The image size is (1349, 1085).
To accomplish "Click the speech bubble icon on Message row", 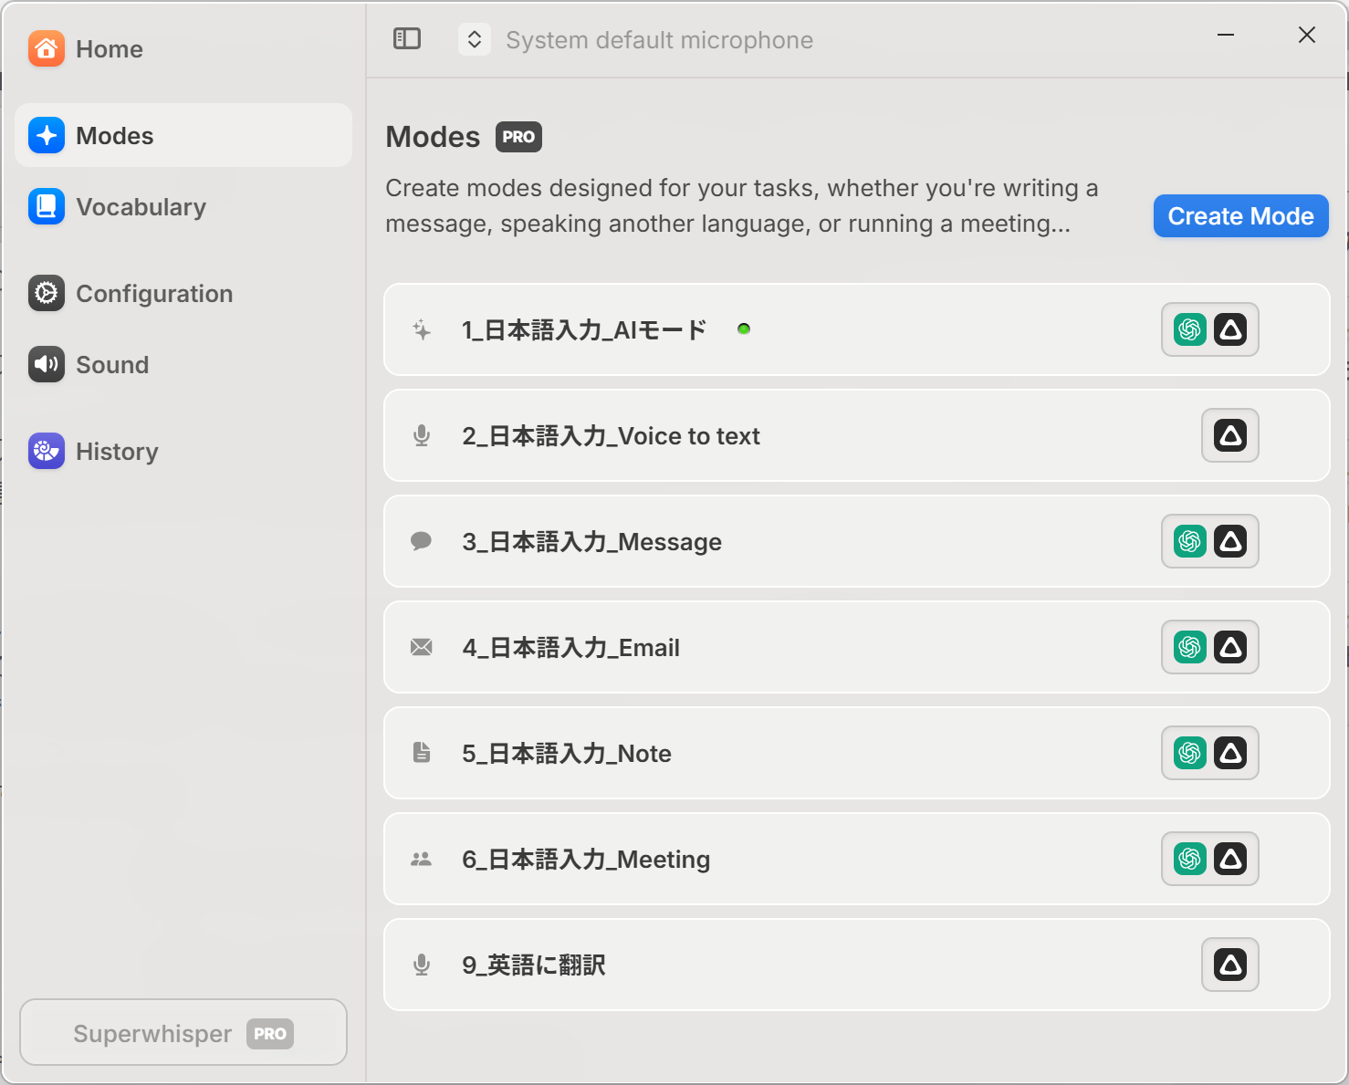I will 422,541.
